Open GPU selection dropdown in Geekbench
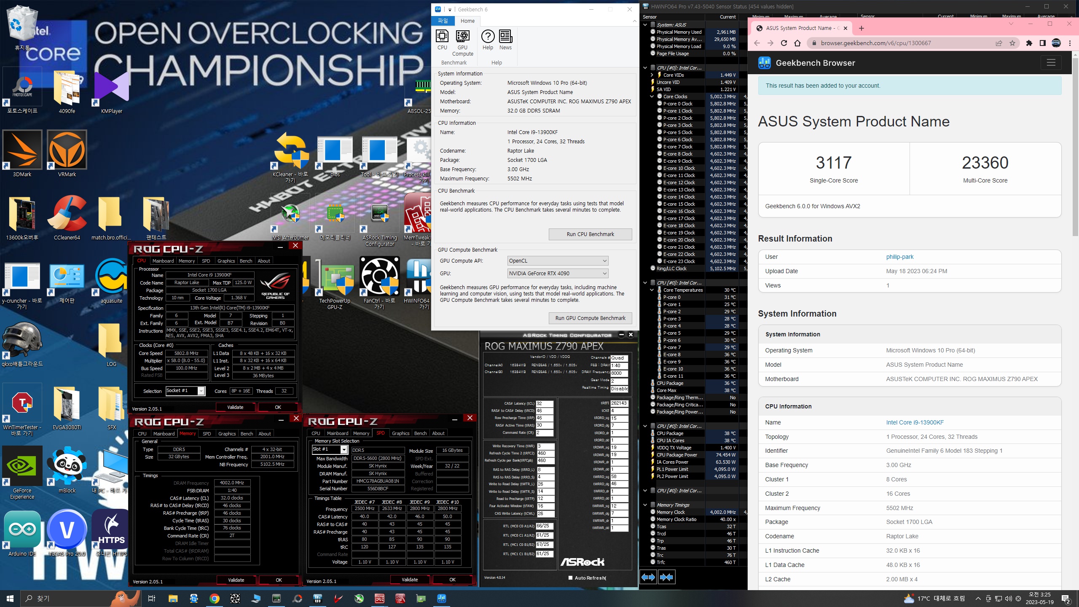 558,274
